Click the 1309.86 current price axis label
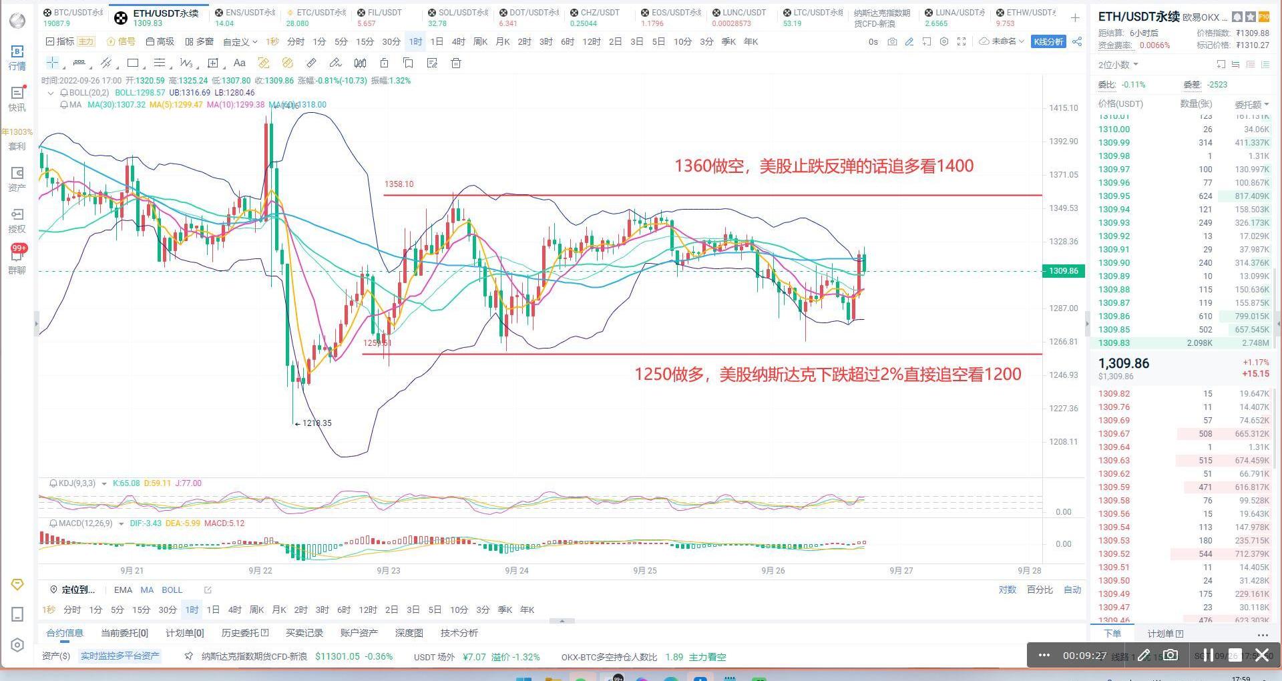 [x=1064, y=271]
